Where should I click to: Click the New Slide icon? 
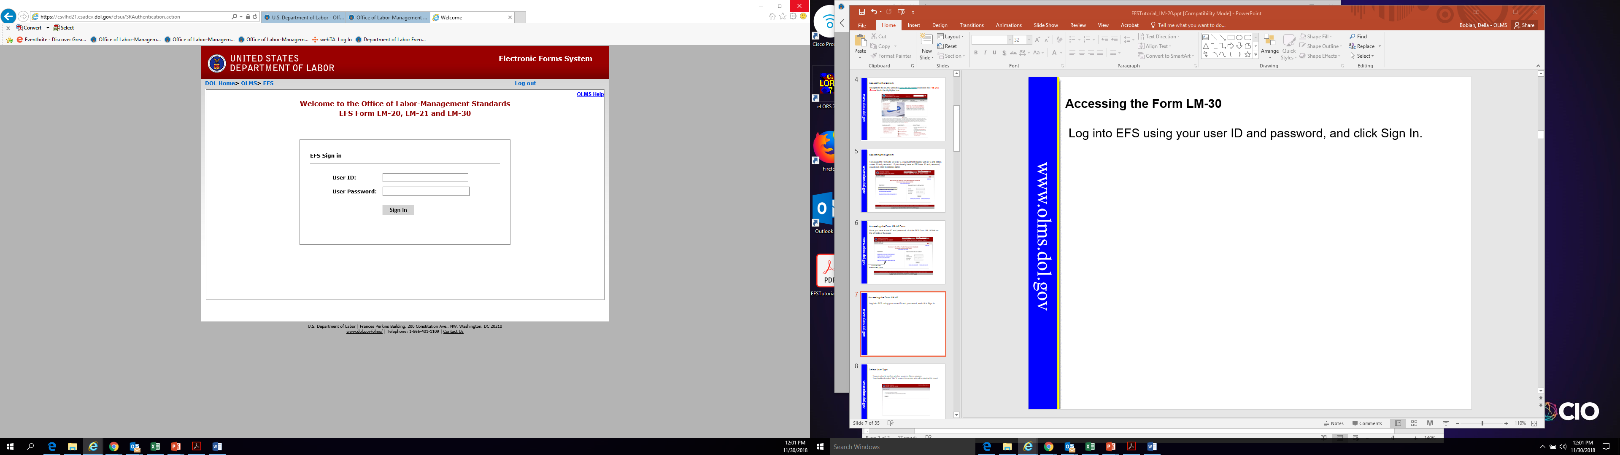pos(926,42)
